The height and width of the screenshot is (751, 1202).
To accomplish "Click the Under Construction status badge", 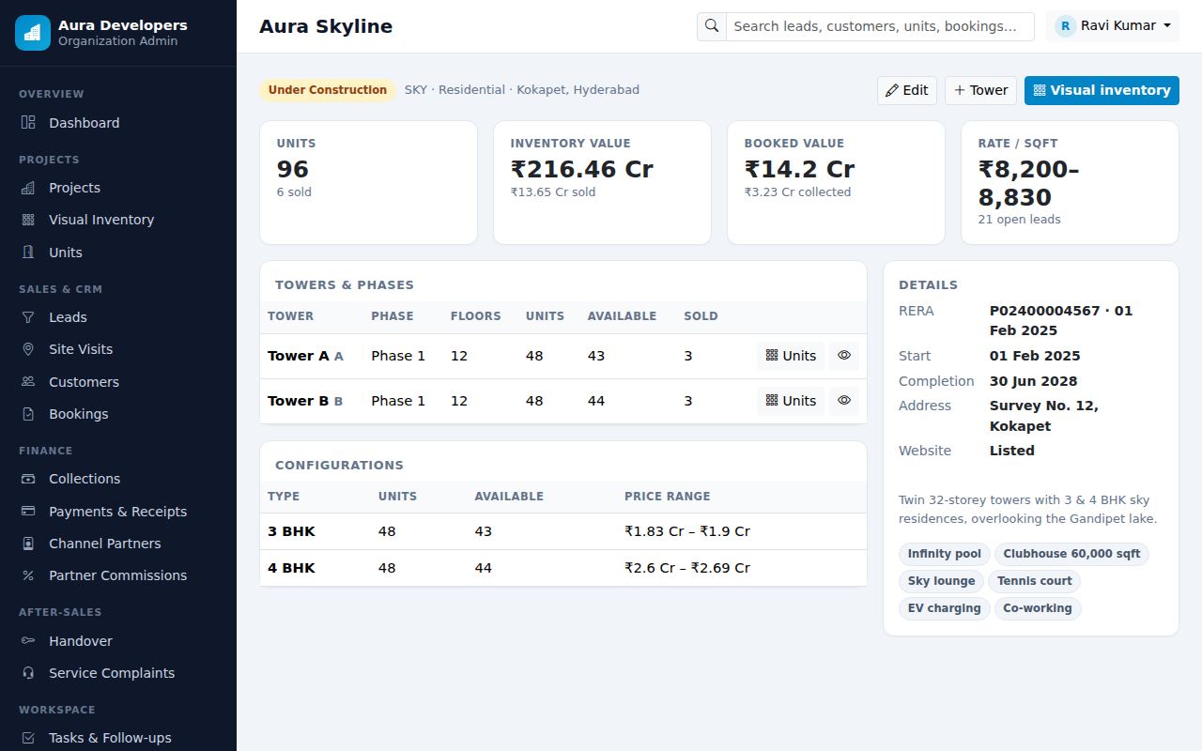I will pos(328,90).
